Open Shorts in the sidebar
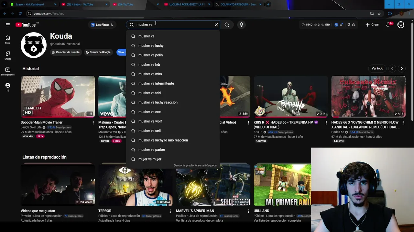Screen dimensions: 414x232 click(7, 55)
